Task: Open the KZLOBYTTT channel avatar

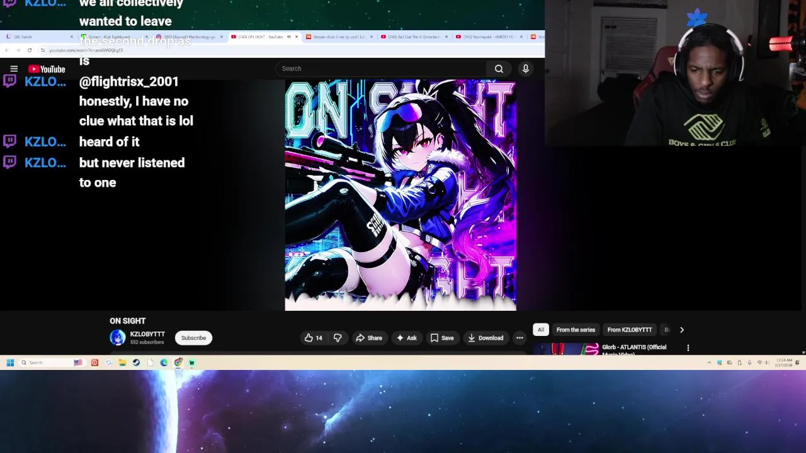Action: click(118, 338)
